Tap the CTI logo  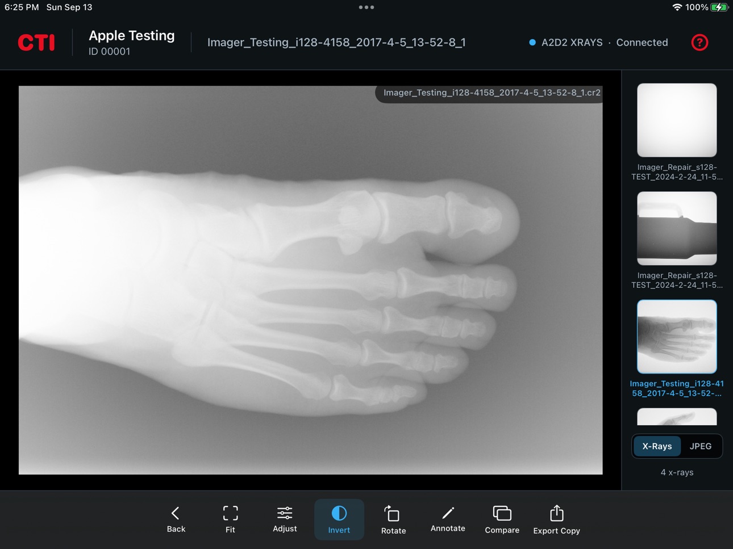point(36,43)
